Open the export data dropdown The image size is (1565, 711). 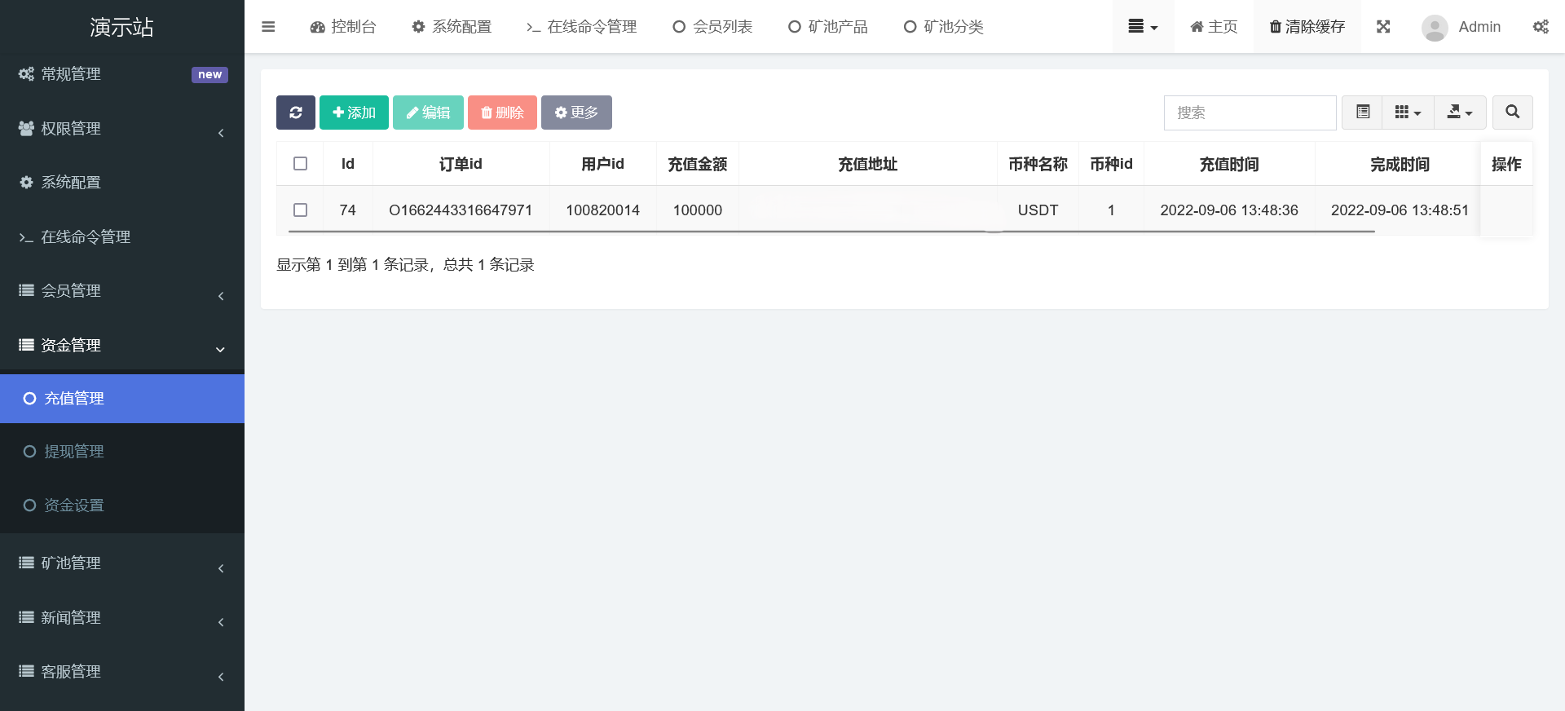click(1459, 113)
